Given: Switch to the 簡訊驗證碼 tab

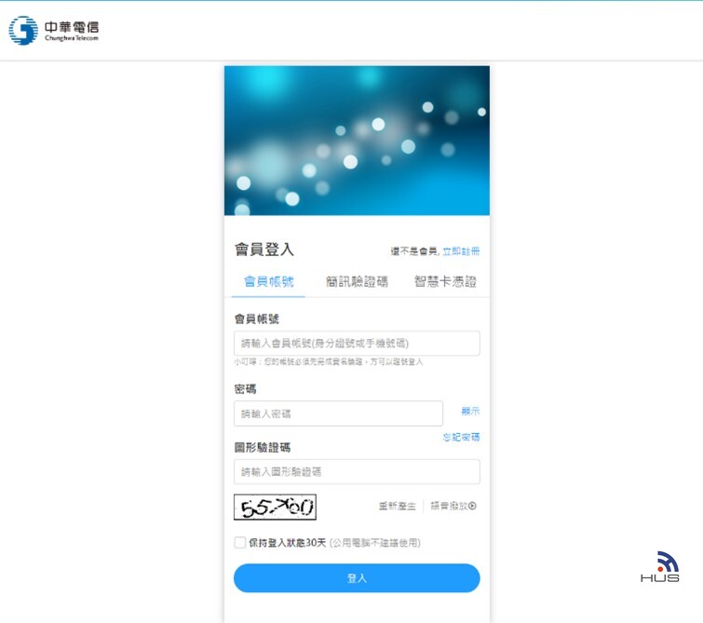Looking at the screenshot, I should tap(357, 281).
